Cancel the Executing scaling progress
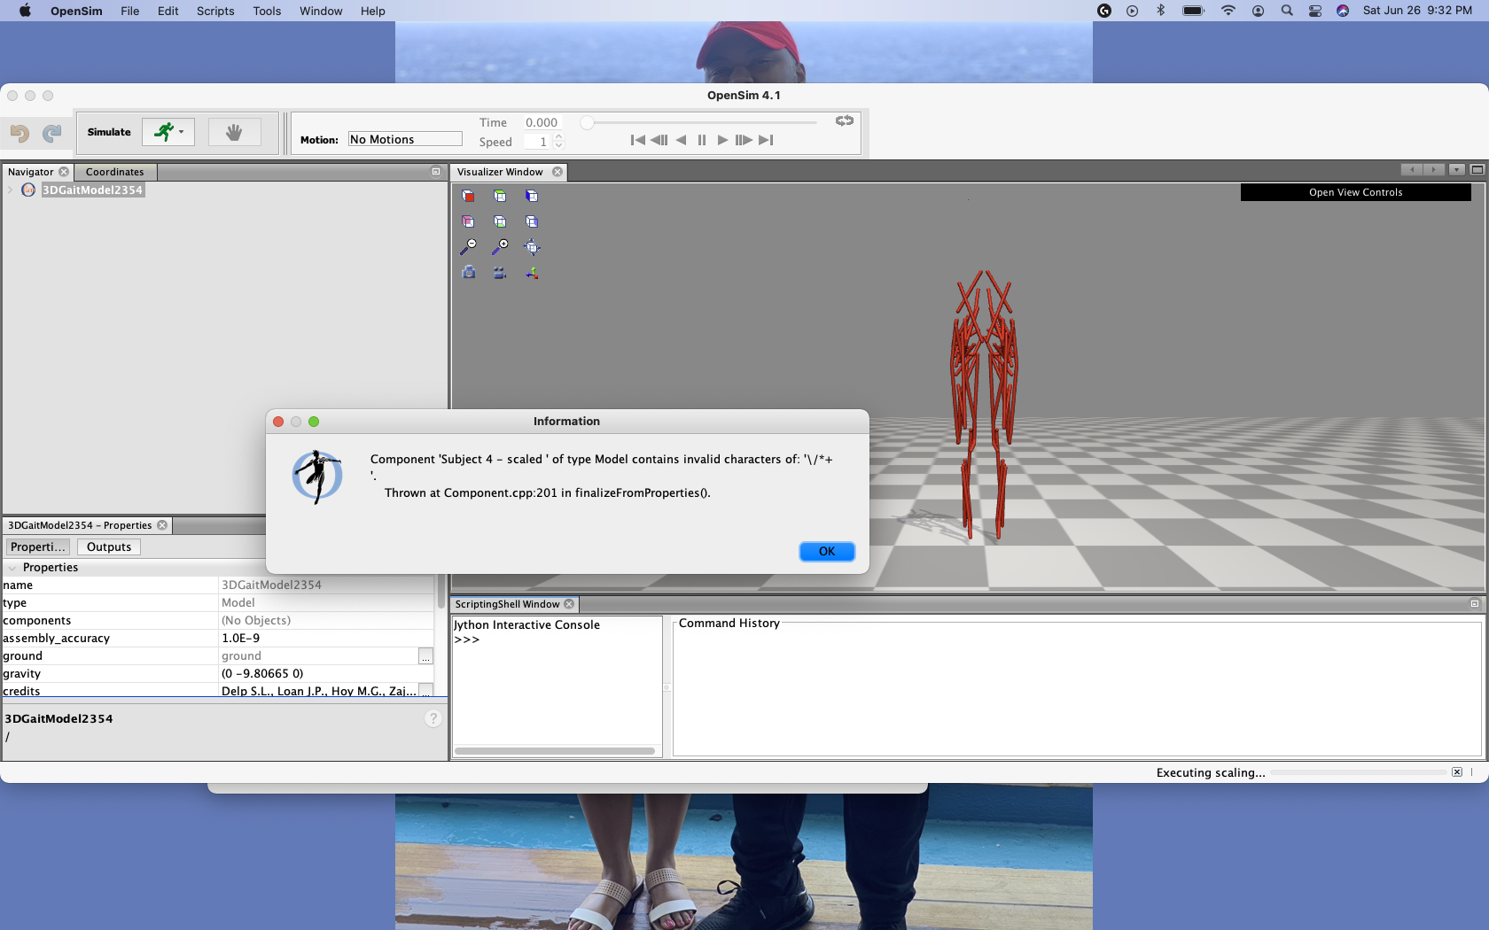1489x930 pixels. point(1457,772)
